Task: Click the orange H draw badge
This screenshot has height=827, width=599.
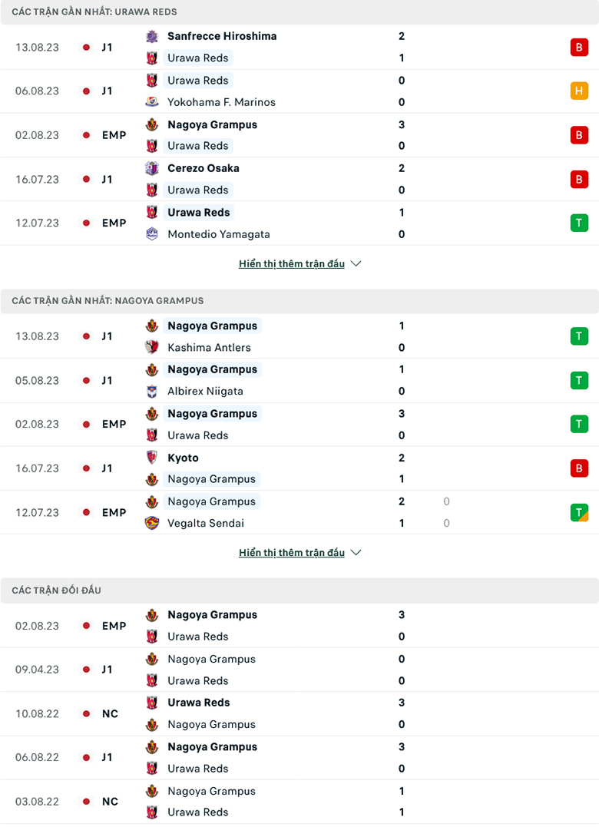Action: coord(578,91)
